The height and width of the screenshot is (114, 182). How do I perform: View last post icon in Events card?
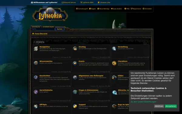[109, 72]
